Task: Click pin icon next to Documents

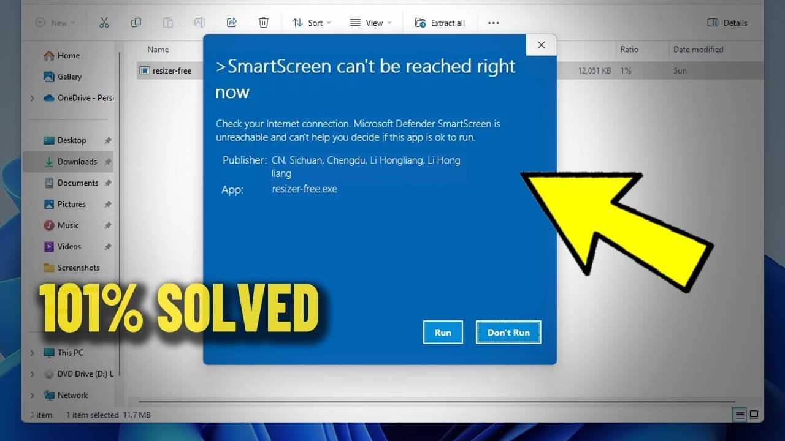Action: pos(108,183)
